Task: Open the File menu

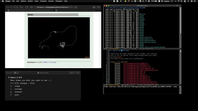Action: [13, 1]
